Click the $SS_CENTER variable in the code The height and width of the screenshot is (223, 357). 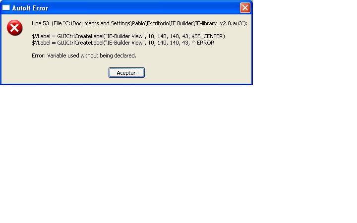pos(207,36)
